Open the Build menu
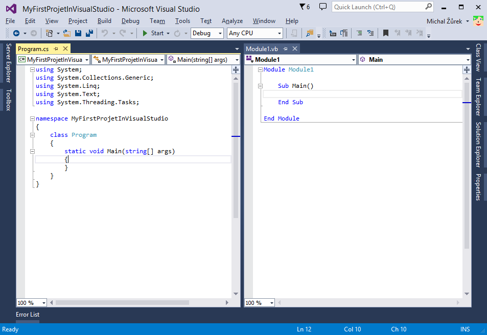Screen dimensions: 487x335 pos(104,21)
